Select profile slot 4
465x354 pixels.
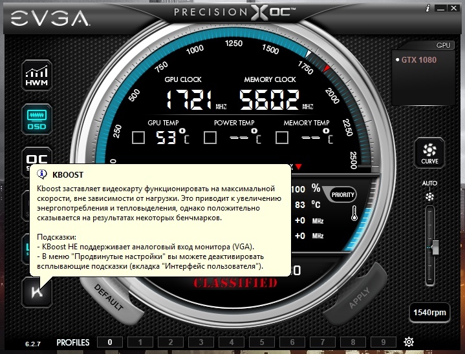coord(232,342)
